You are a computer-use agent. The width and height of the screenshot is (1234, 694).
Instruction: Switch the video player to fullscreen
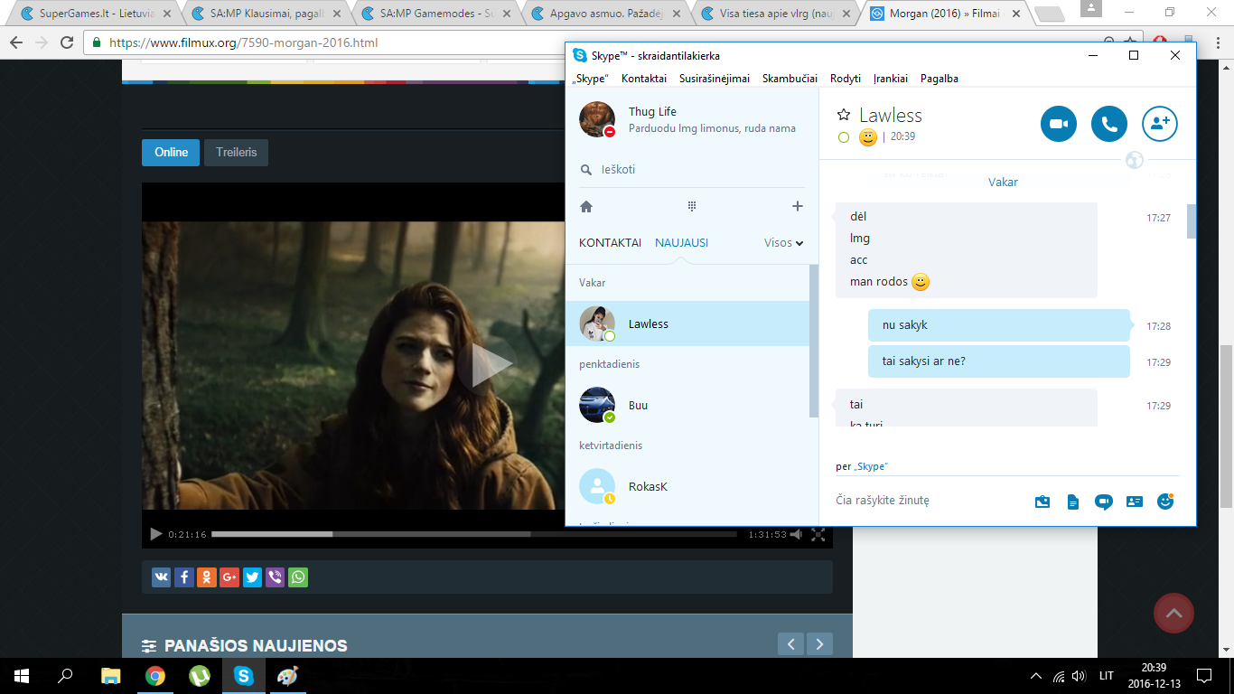[818, 534]
